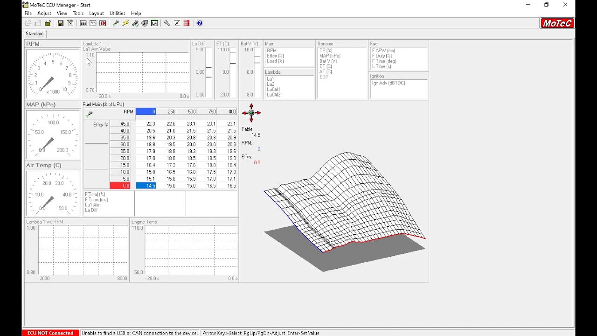597x336 pixels.
Task: Select the highlighted 14.5 table cell
Action: pos(146,186)
